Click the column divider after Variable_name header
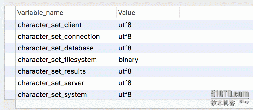The image size is (253, 110). pyautogui.click(x=116, y=13)
